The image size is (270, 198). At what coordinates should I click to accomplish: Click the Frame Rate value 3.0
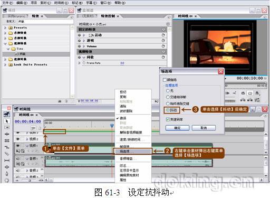click(122, 63)
